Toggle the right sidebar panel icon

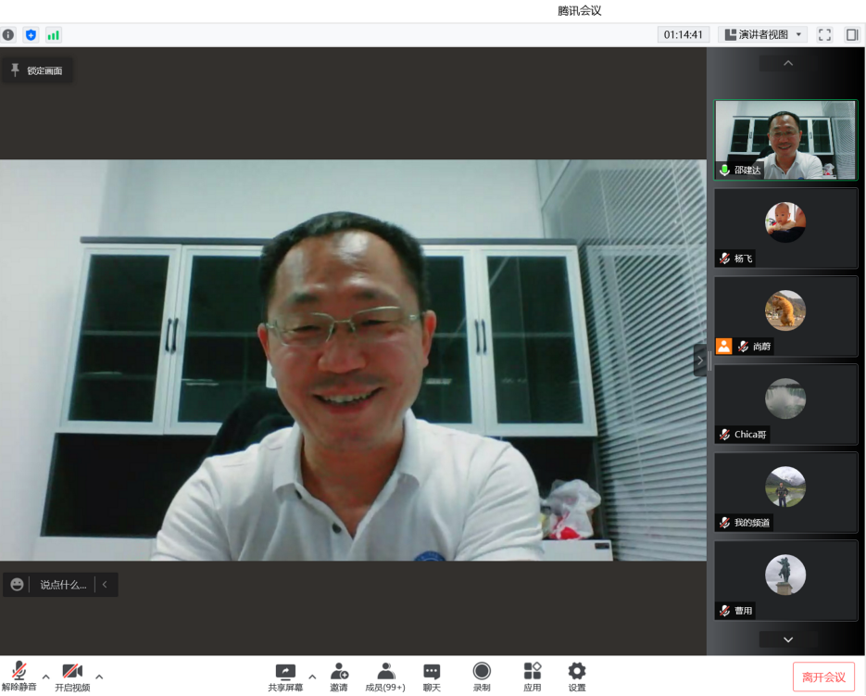pyautogui.click(x=852, y=35)
